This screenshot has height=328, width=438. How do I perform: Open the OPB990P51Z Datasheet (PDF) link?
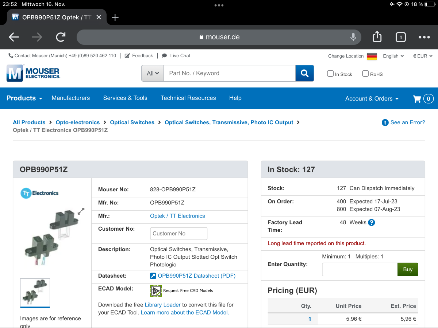point(196,276)
